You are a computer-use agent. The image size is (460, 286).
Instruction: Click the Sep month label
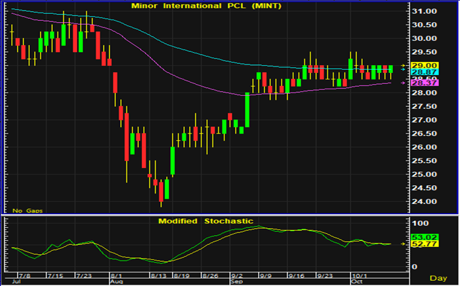pyautogui.click(x=237, y=281)
